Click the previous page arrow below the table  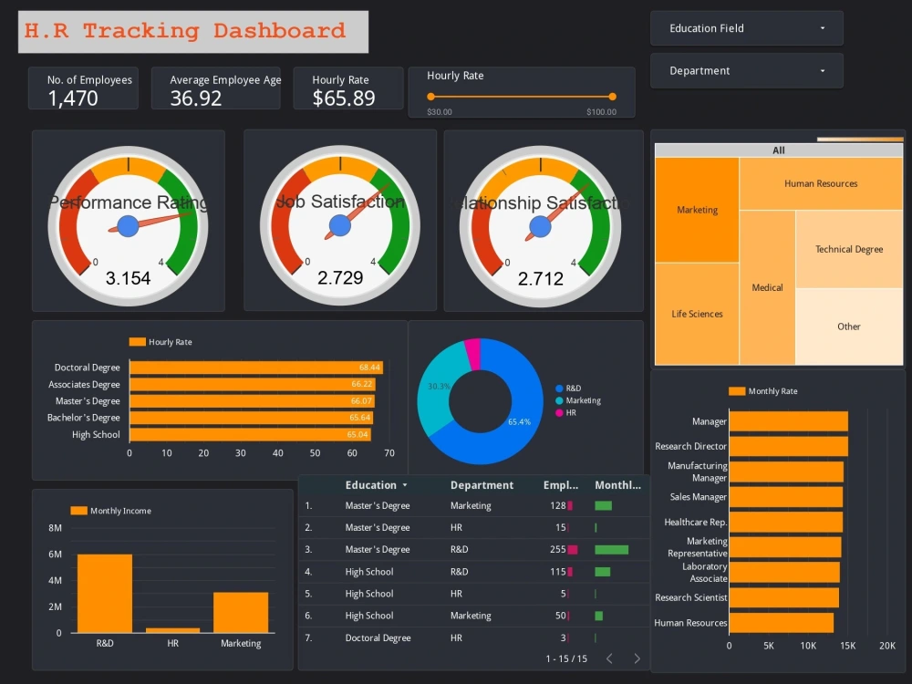click(609, 658)
